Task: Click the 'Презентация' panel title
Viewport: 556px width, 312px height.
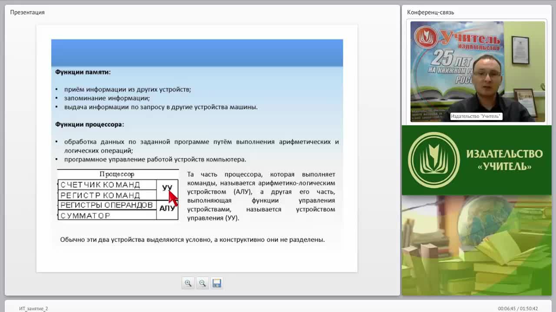Action: click(x=27, y=12)
